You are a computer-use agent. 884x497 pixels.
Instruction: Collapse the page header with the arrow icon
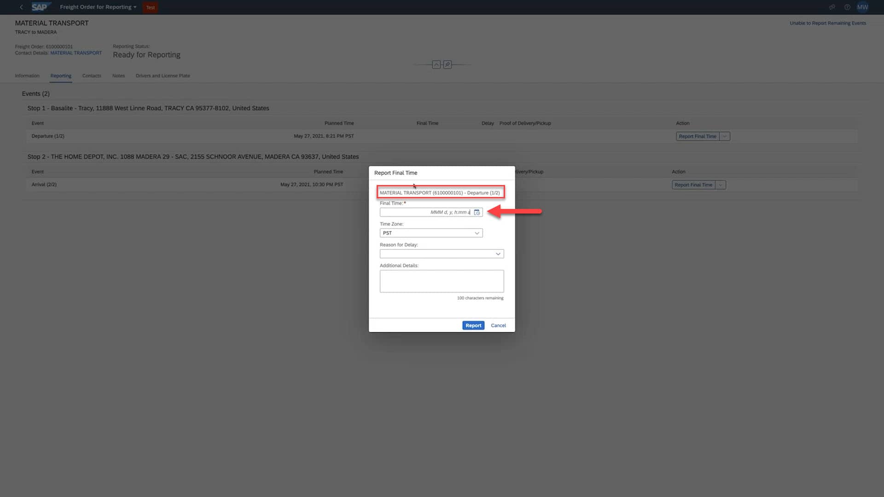[436, 64]
